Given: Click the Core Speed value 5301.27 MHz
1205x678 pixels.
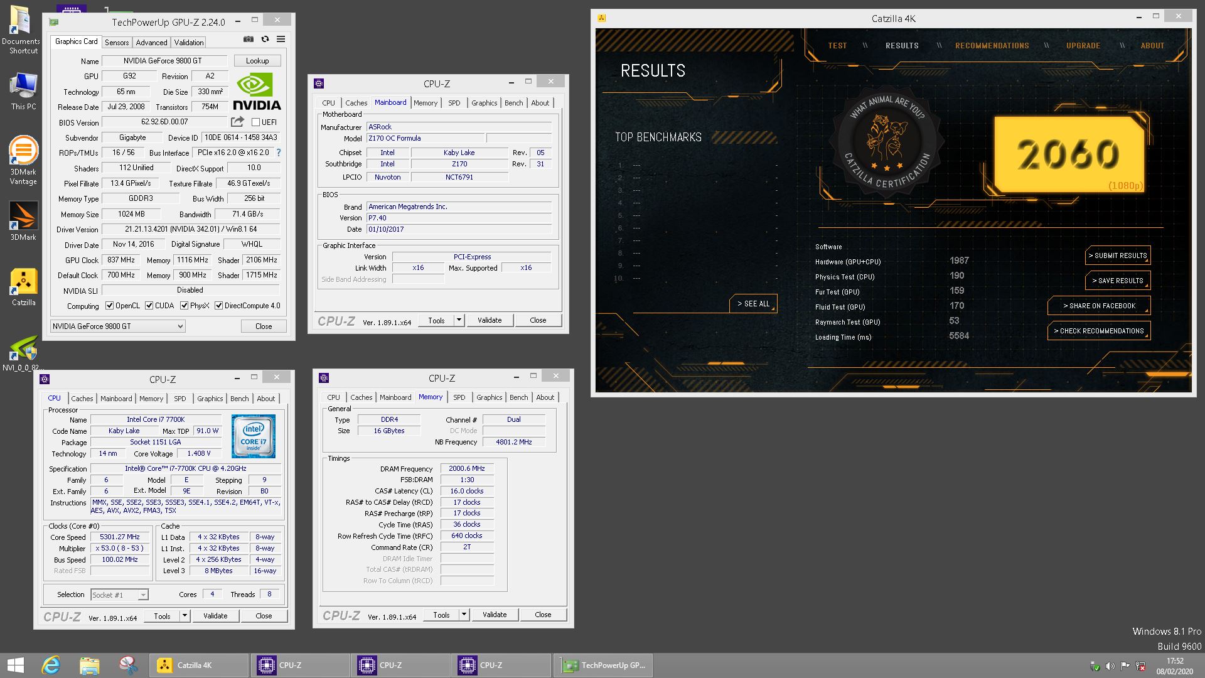Looking at the screenshot, I should coord(120,537).
